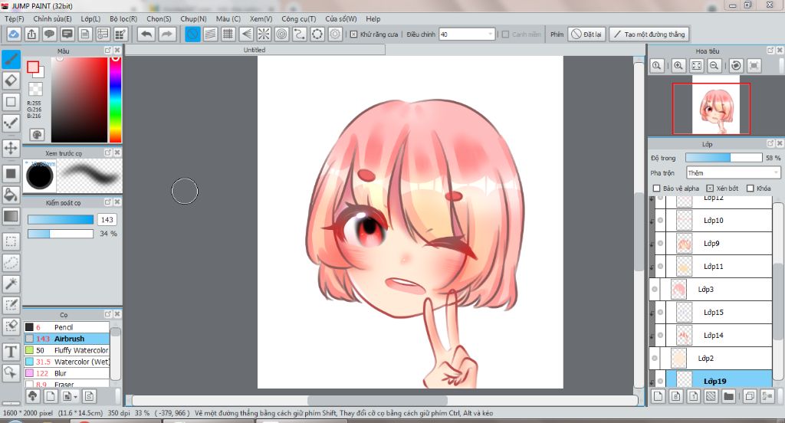This screenshot has width=785, height=423.
Task: Select the Brush tool in left toolbar
Action: click(11, 60)
